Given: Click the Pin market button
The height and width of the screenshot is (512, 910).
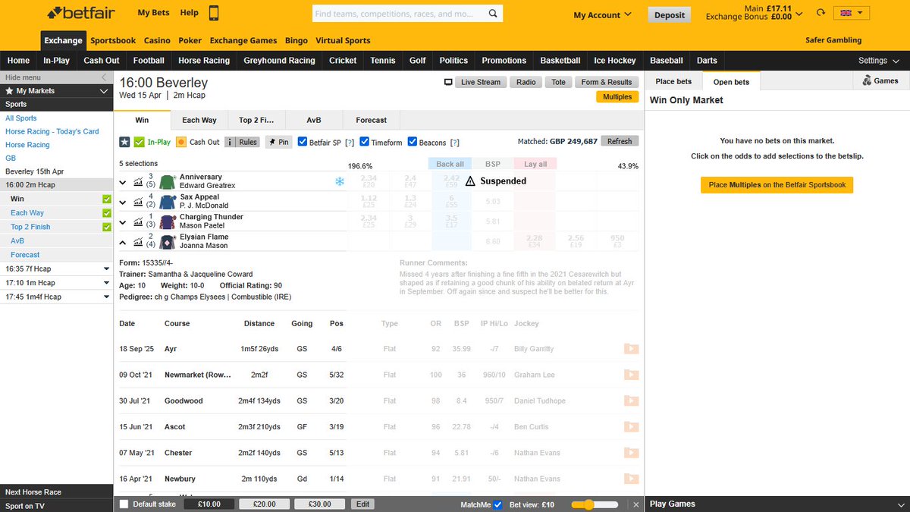Looking at the screenshot, I should pos(279,142).
